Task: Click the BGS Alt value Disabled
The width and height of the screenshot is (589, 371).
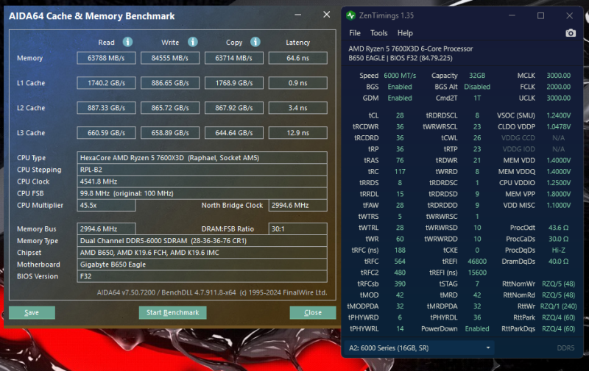Action: tap(477, 87)
